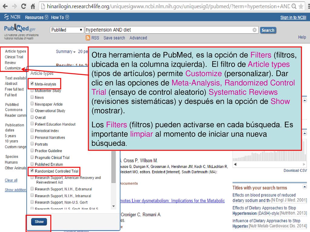This screenshot has width=310, height=232.
Task: Collapse the Titles with your search terms section
Action: pyautogui.click(x=305, y=187)
